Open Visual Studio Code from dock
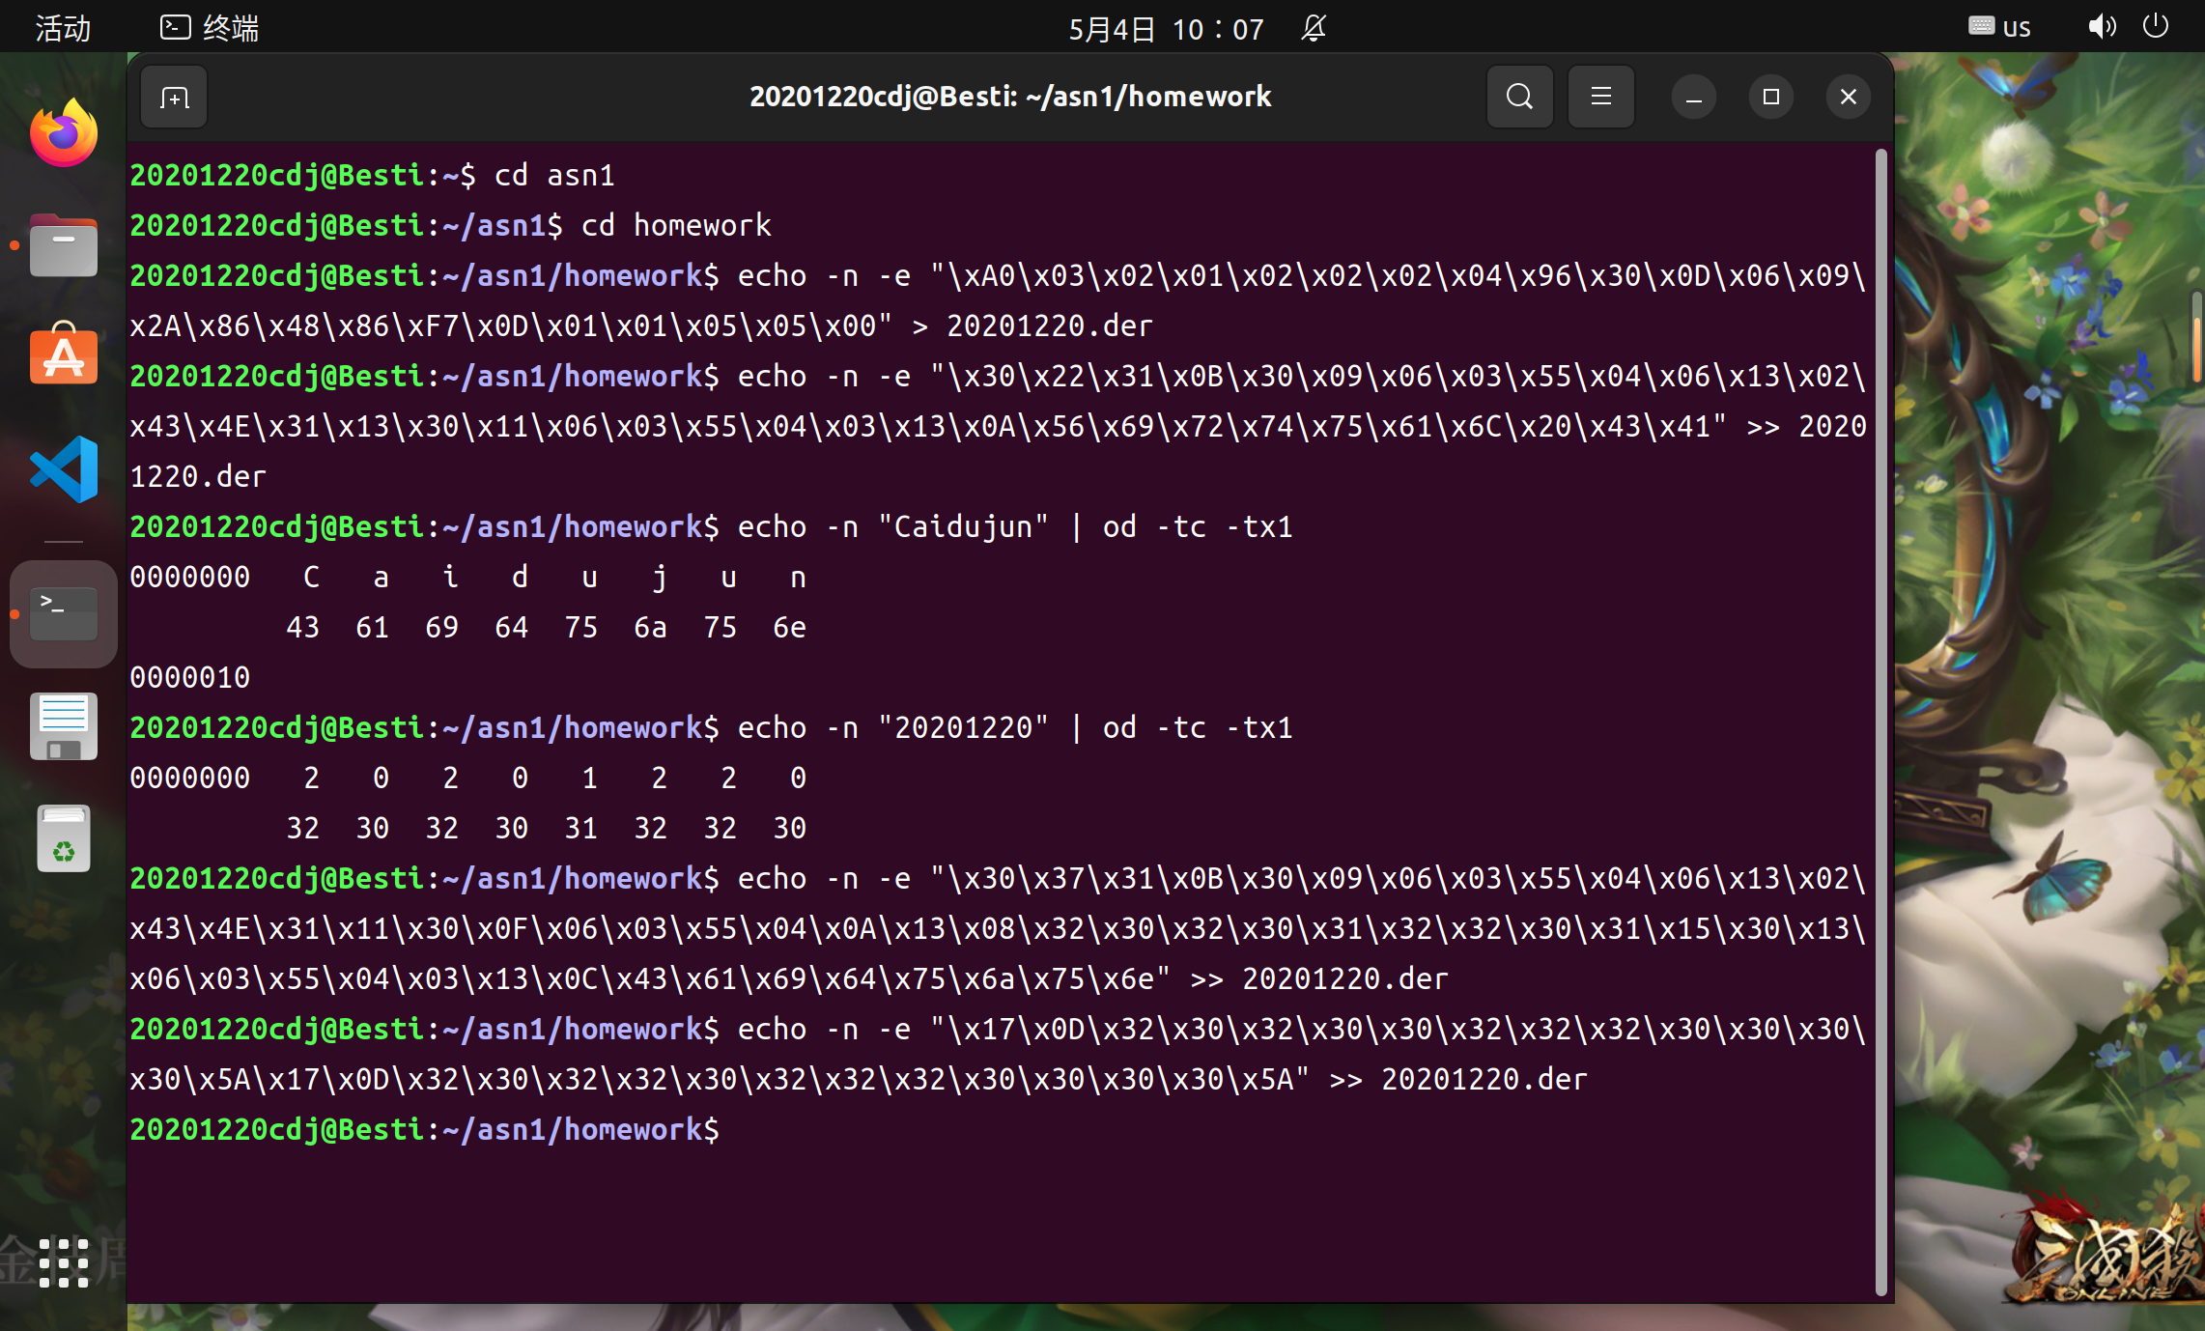Viewport: 2205px width, 1331px height. coord(64,469)
